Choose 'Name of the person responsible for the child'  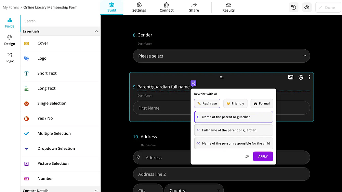click(x=233, y=143)
